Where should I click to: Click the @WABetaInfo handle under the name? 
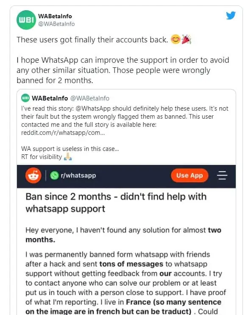56,24
